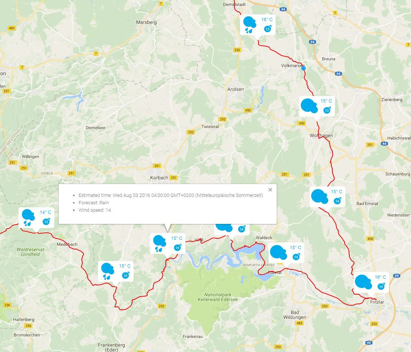Click the Bad Wildungen town label
The image size is (411, 352).
[x=295, y=315]
